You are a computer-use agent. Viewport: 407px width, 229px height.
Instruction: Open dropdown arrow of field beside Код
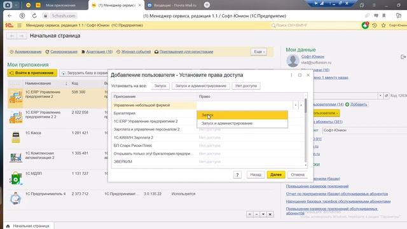[380, 95]
